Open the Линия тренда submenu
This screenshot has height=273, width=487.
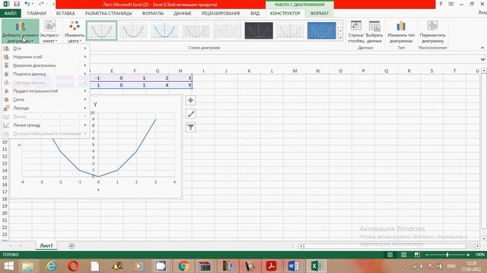(46, 125)
